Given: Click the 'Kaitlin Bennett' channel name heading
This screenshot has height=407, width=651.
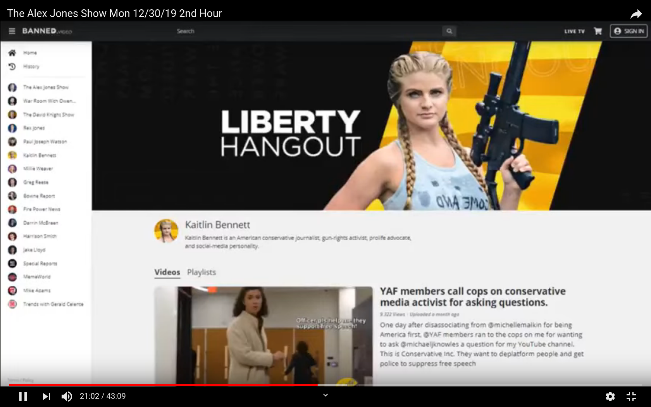Looking at the screenshot, I should [x=217, y=225].
